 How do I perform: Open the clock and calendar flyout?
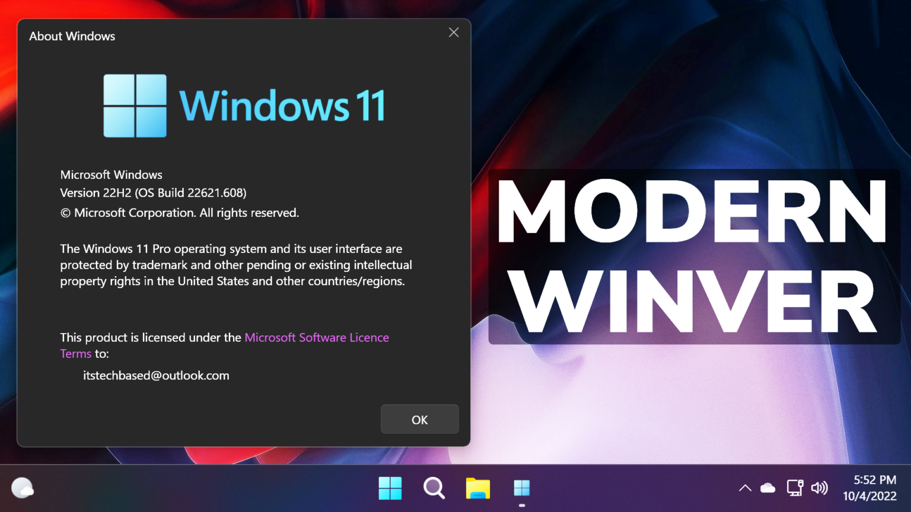869,488
